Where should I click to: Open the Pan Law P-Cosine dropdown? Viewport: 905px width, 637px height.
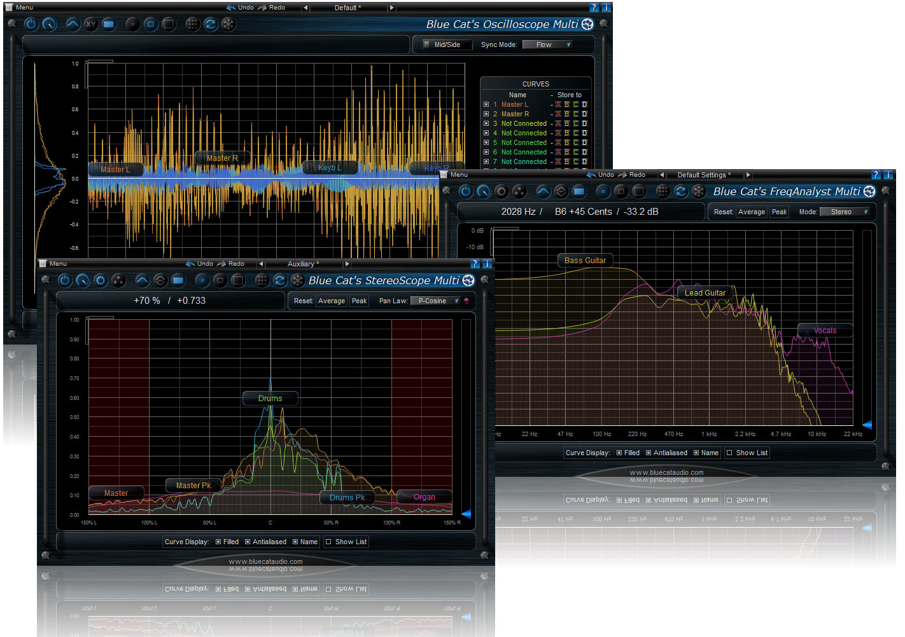point(435,301)
